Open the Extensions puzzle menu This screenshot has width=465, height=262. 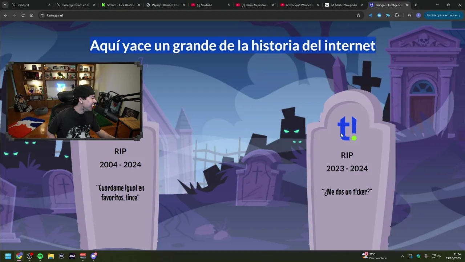tap(397, 15)
